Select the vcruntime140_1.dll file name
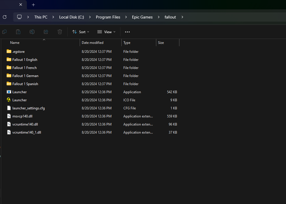The width and height of the screenshot is (286, 204). point(27,132)
